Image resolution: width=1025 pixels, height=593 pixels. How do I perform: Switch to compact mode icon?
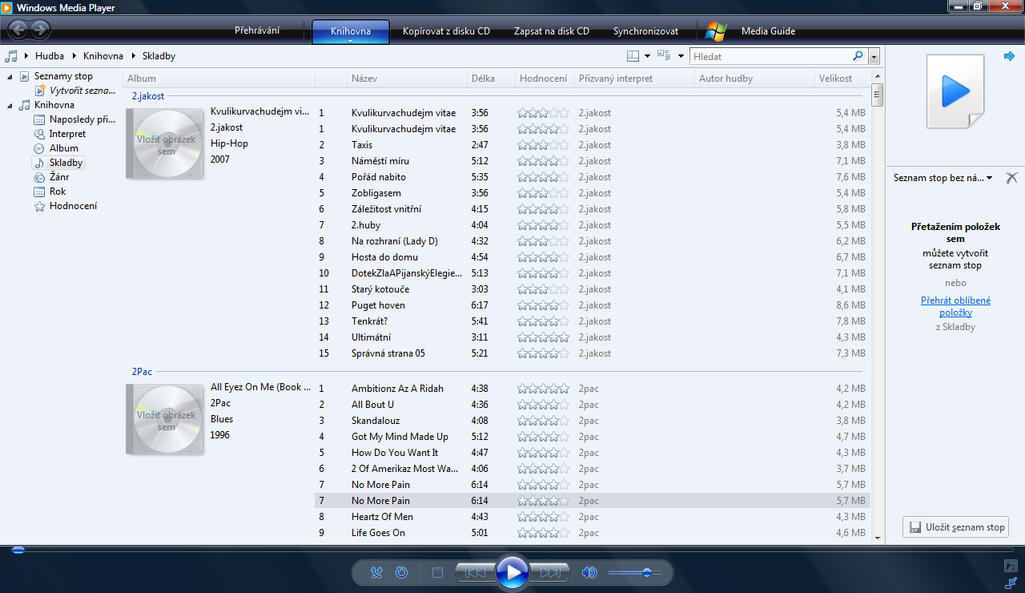(x=1011, y=583)
